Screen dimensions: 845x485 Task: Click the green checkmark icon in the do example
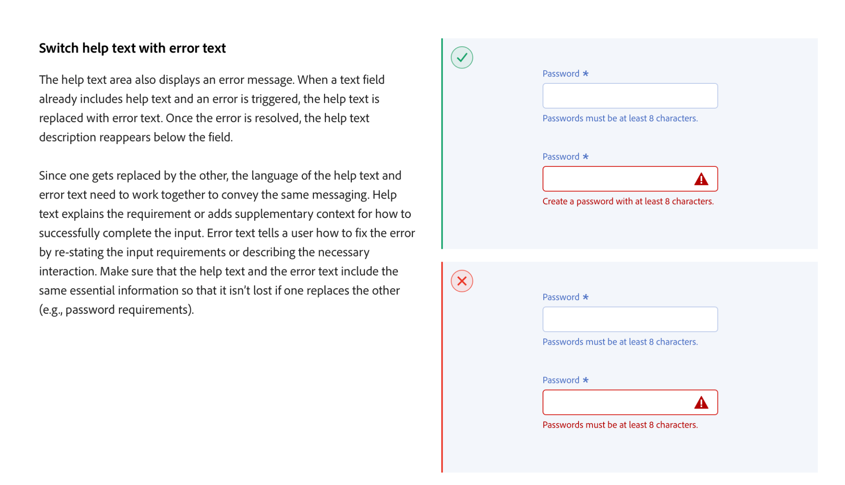462,57
